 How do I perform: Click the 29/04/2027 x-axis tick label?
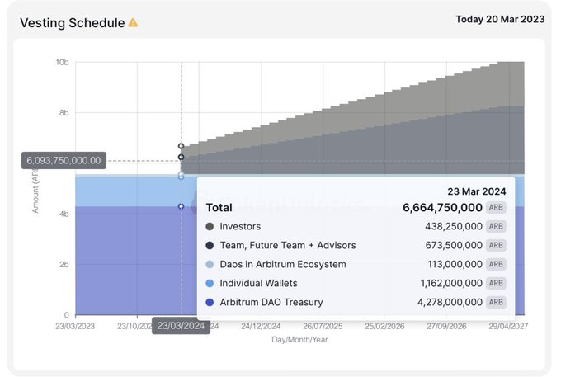508,326
